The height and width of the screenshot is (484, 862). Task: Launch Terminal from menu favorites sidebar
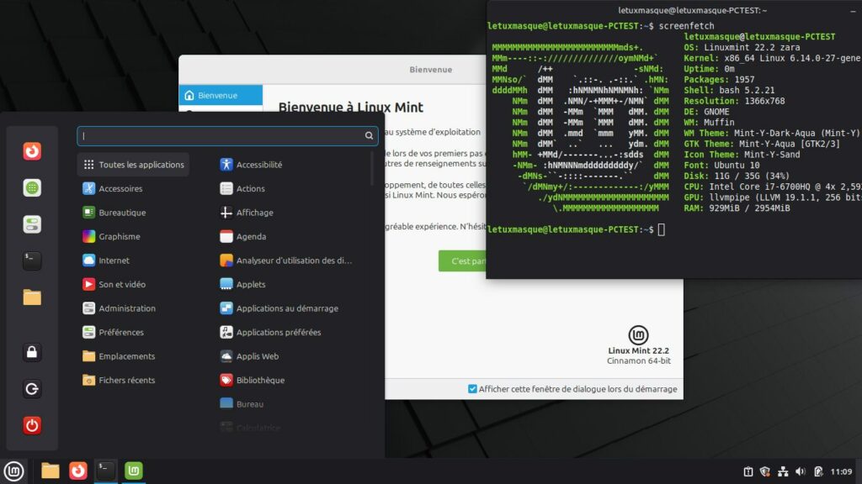tap(32, 260)
